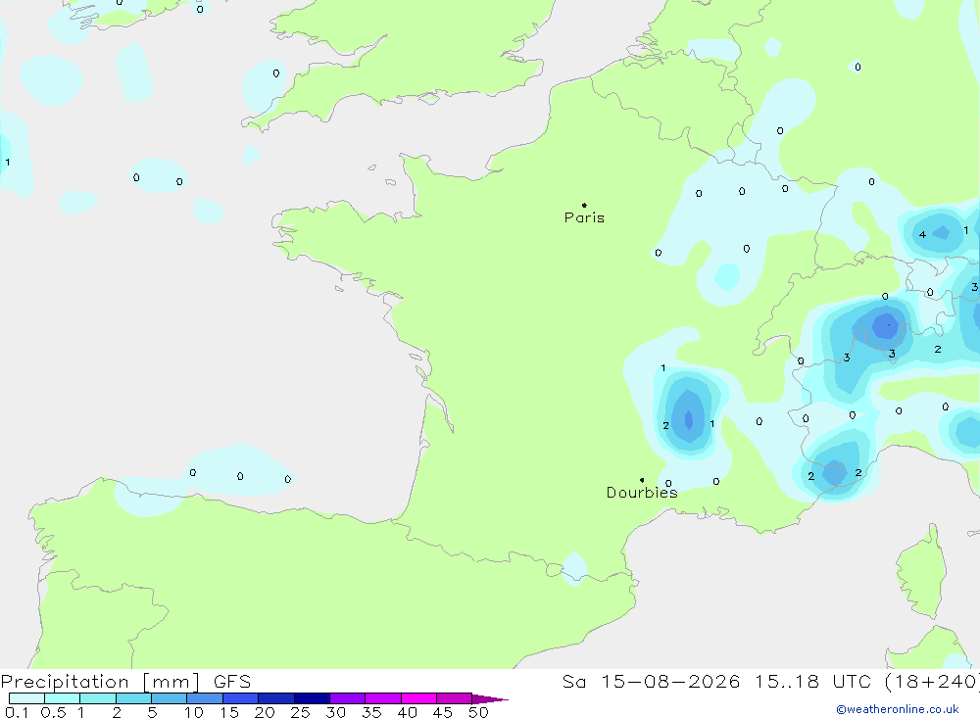Click the date 'Sa 15-08-2026' text

[651, 682]
